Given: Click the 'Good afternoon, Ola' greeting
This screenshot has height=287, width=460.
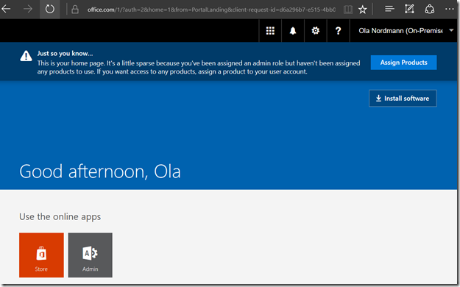Looking at the screenshot, I should (x=100, y=171).
